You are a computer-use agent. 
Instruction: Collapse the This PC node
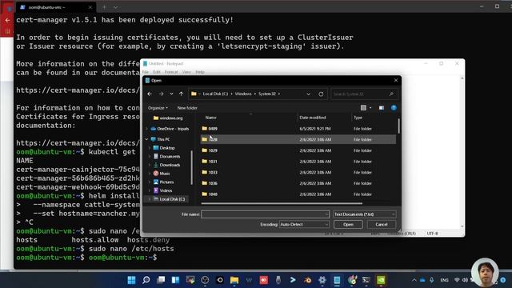click(x=146, y=139)
